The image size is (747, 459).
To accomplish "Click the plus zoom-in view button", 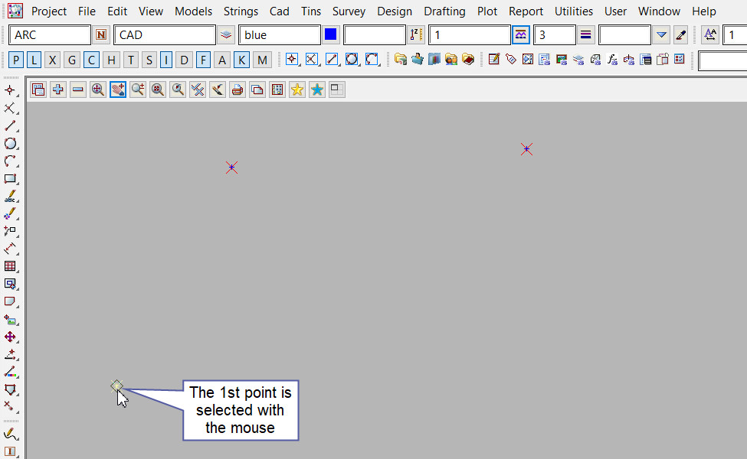I will (58, 90).
